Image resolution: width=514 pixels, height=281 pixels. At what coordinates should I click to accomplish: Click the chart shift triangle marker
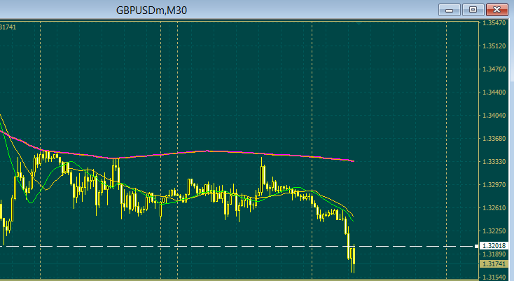[360, 24]
